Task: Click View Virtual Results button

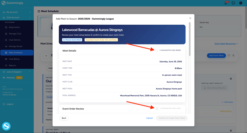Action: (x=215, y=88)
